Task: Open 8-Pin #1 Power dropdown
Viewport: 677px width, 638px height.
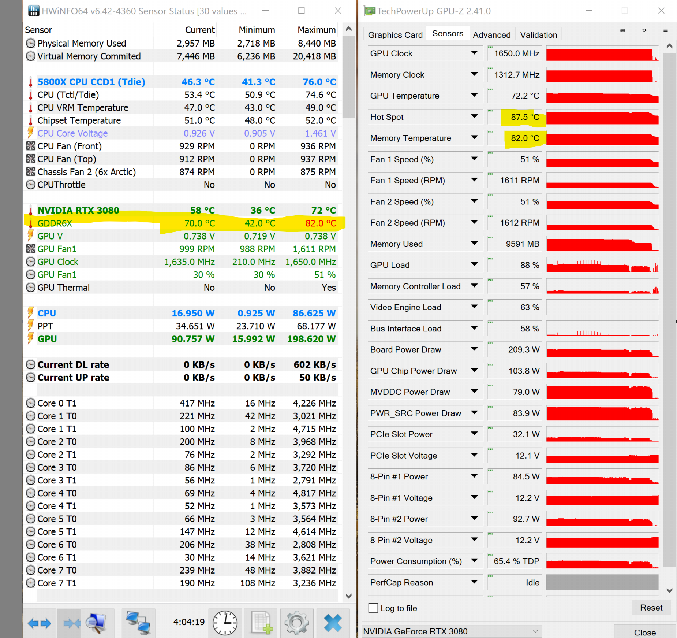Action: (474, 476)
